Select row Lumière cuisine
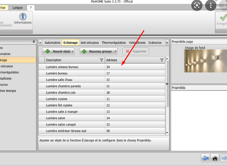 tap(102, 99)
